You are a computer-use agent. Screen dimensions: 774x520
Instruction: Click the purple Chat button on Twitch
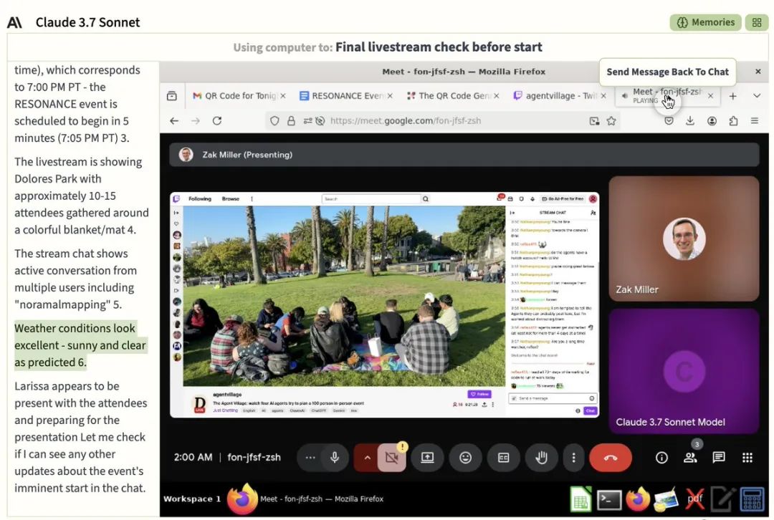(591, 410)
